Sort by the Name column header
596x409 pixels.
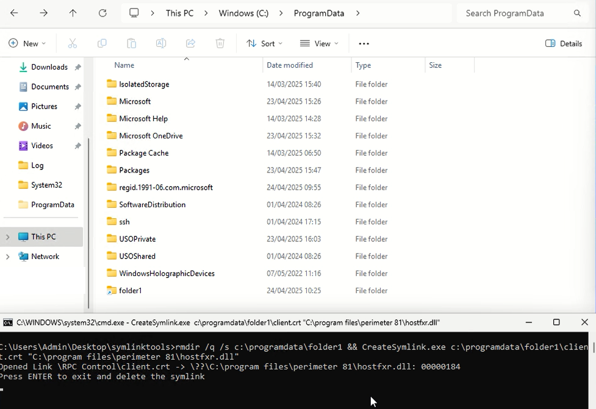click(124, 65)
